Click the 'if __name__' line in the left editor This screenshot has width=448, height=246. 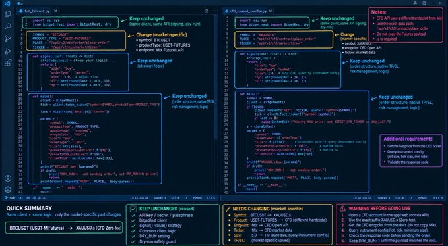tap(57, 187)
